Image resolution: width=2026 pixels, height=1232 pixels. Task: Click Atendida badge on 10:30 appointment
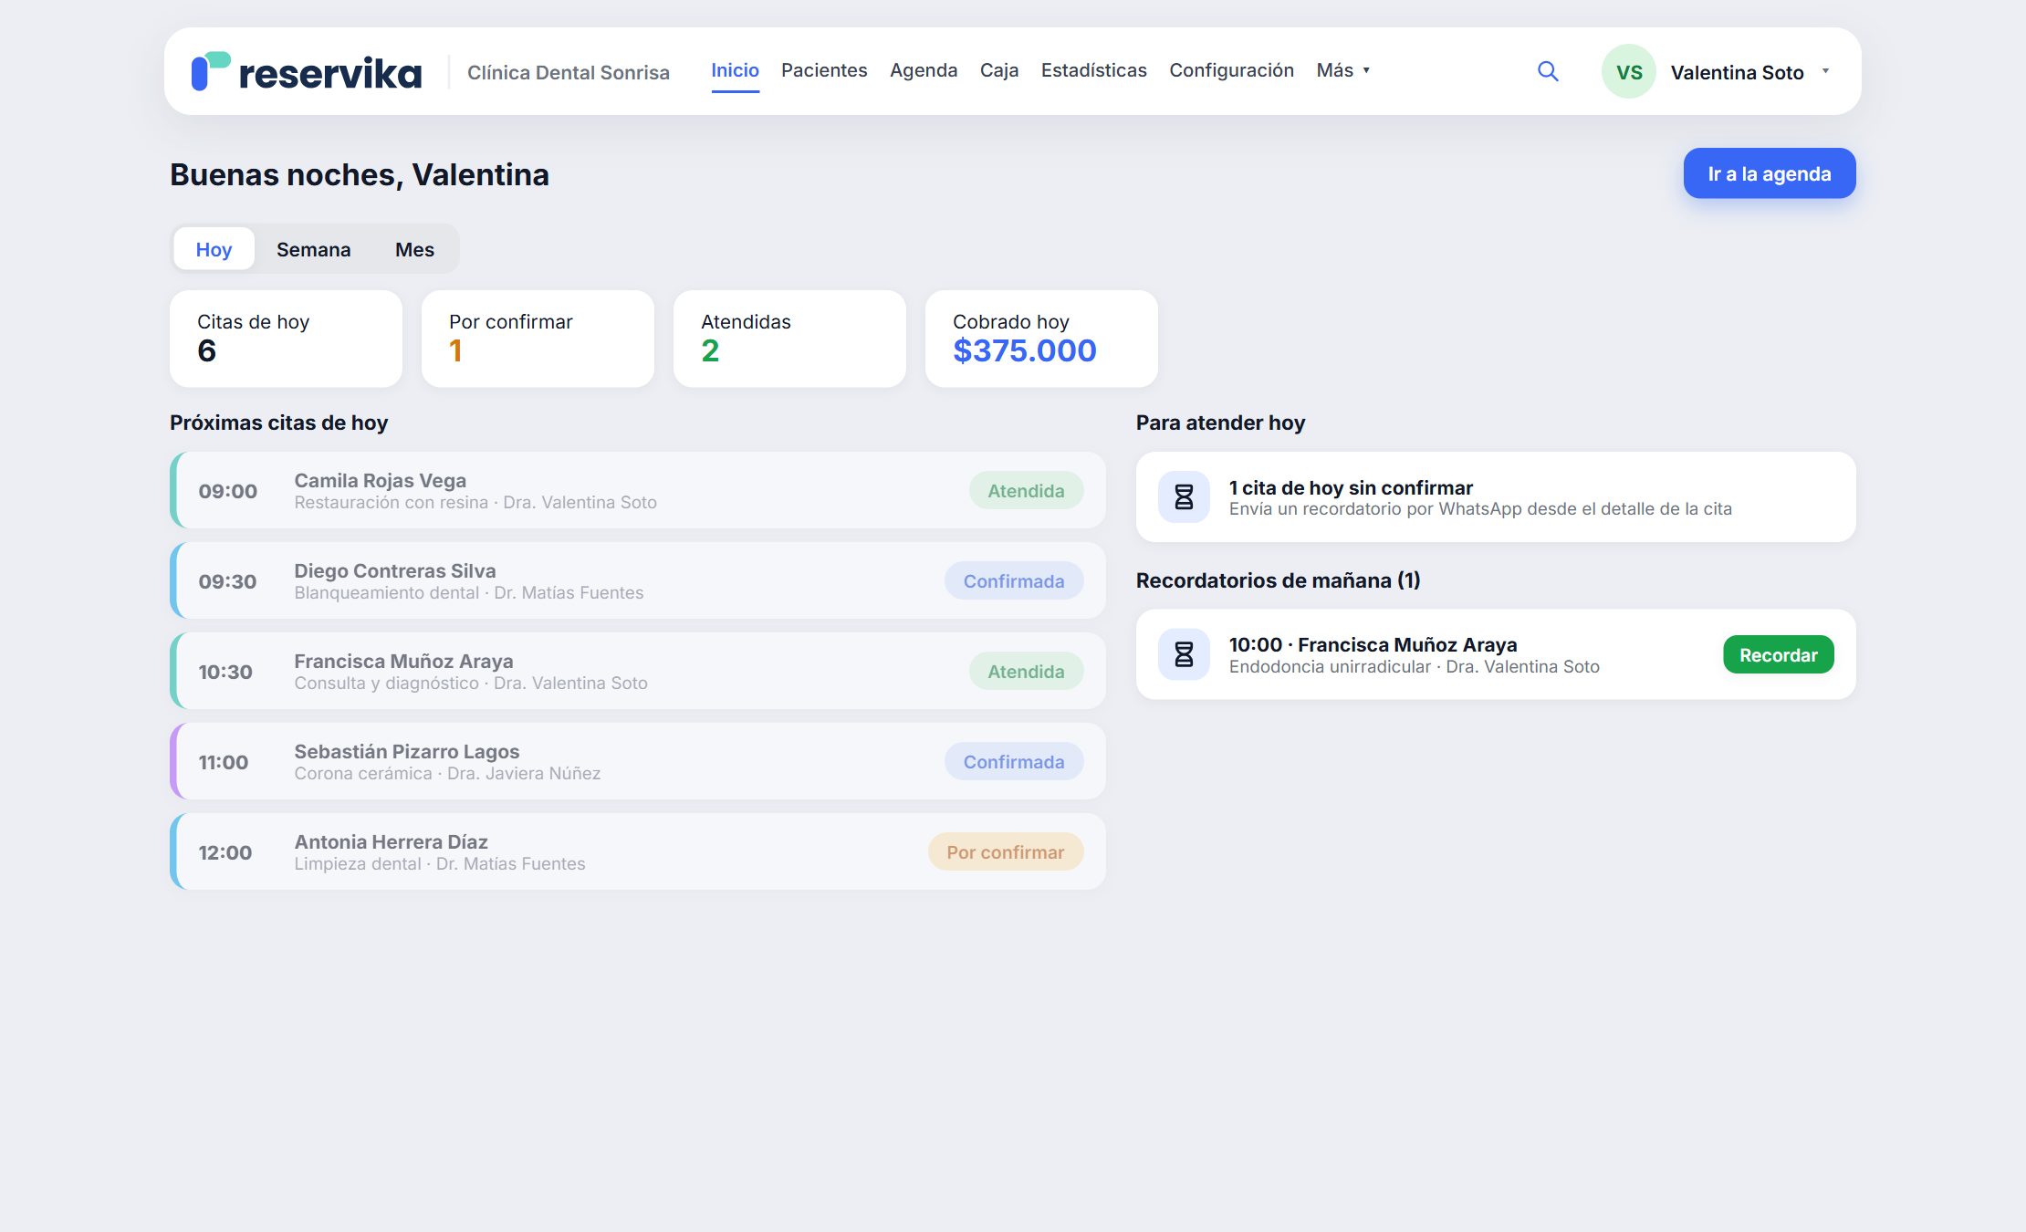tap(1026, 672)
